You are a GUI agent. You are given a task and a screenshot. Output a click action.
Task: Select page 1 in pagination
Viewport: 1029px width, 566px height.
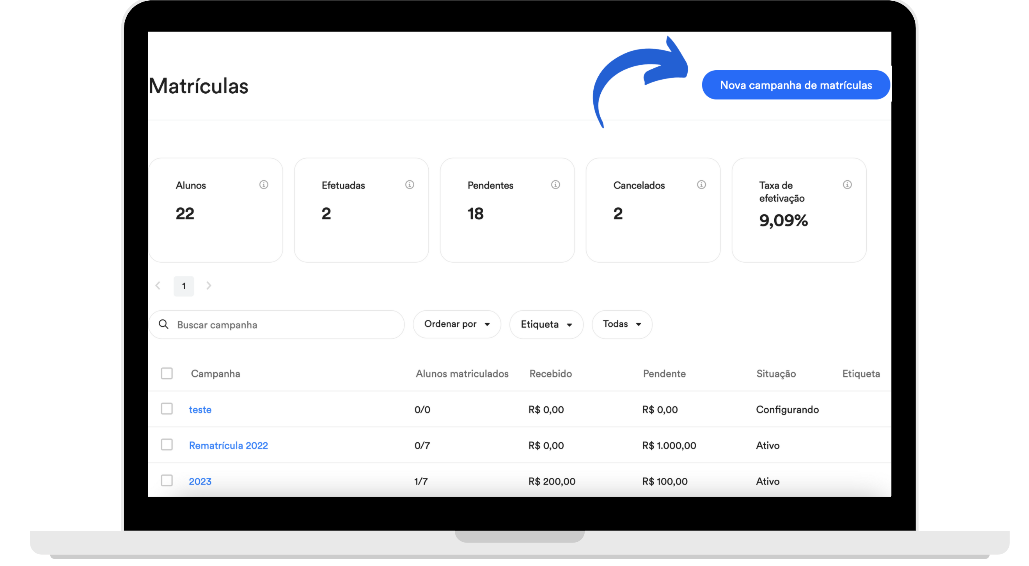(184, 286)
